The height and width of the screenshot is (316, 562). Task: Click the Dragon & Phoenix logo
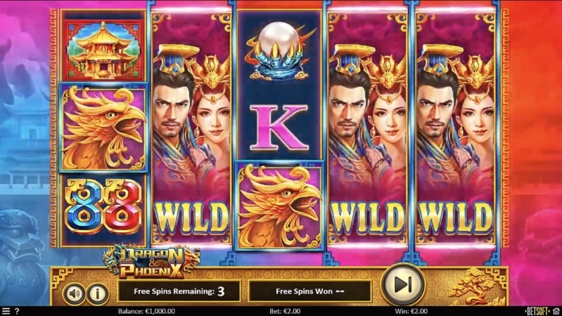[151, 261]
